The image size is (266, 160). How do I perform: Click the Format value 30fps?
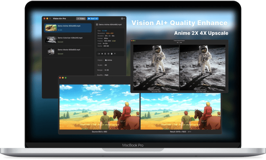point(106,38)
